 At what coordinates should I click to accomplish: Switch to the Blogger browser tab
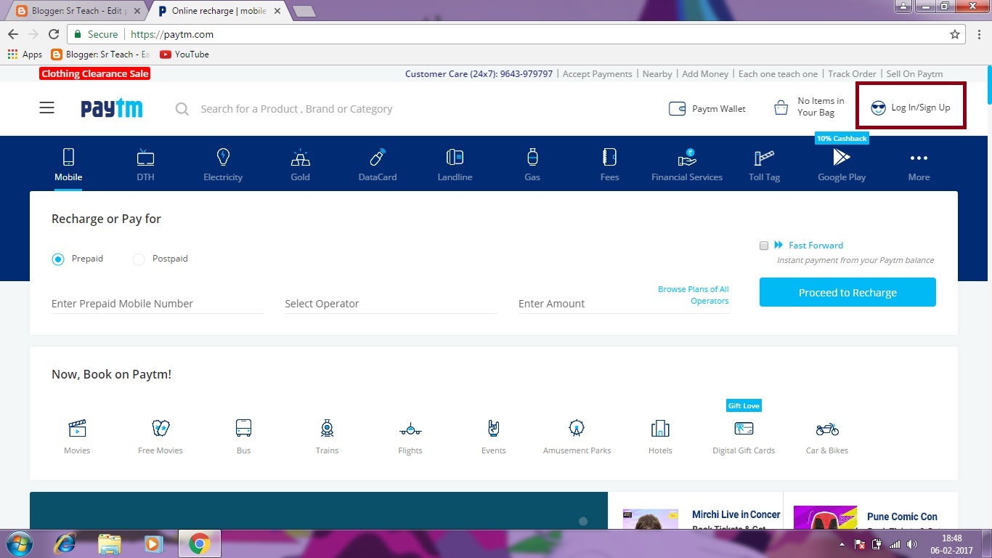pyautogui.click(x=73, y=10)
